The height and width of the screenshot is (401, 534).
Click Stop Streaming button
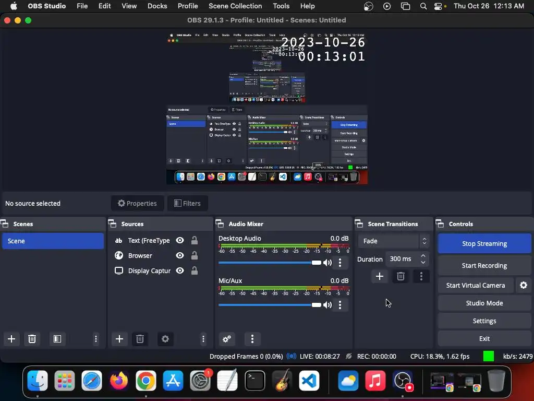(x=484, y=243)
